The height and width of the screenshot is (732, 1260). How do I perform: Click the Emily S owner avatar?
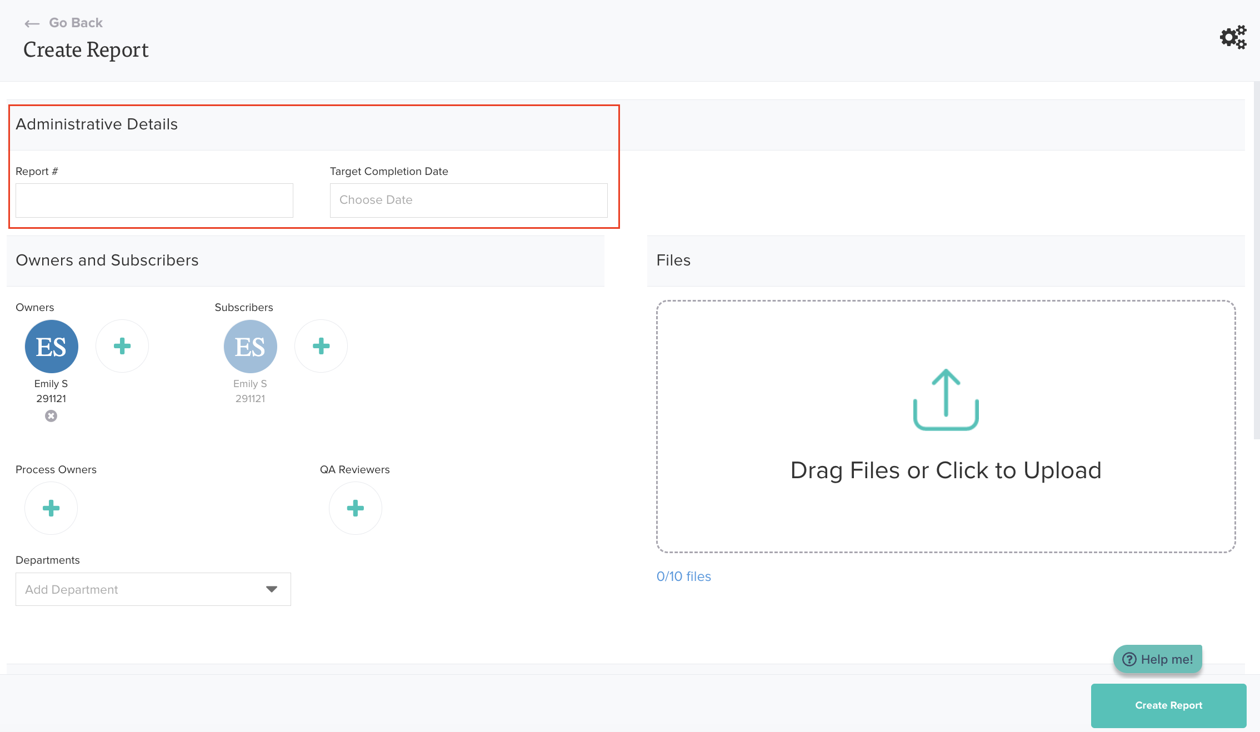52,346
